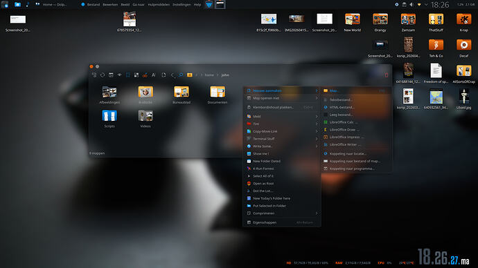Expand the Comprimeren submenu

click(282, 213)
